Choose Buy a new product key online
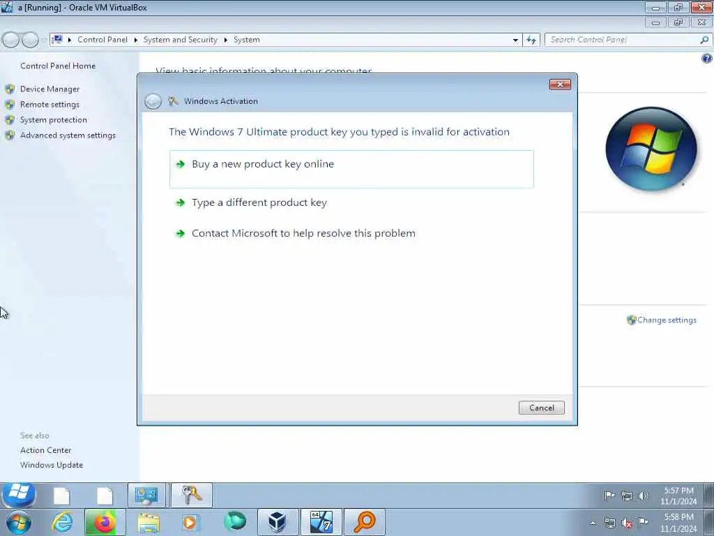This screenshot has width=714, height=536. [x=351, y=169]
